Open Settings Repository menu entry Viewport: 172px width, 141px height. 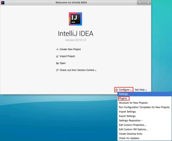click(x=144, y=120)
